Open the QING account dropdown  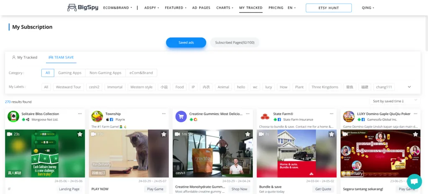coord(368,8)
